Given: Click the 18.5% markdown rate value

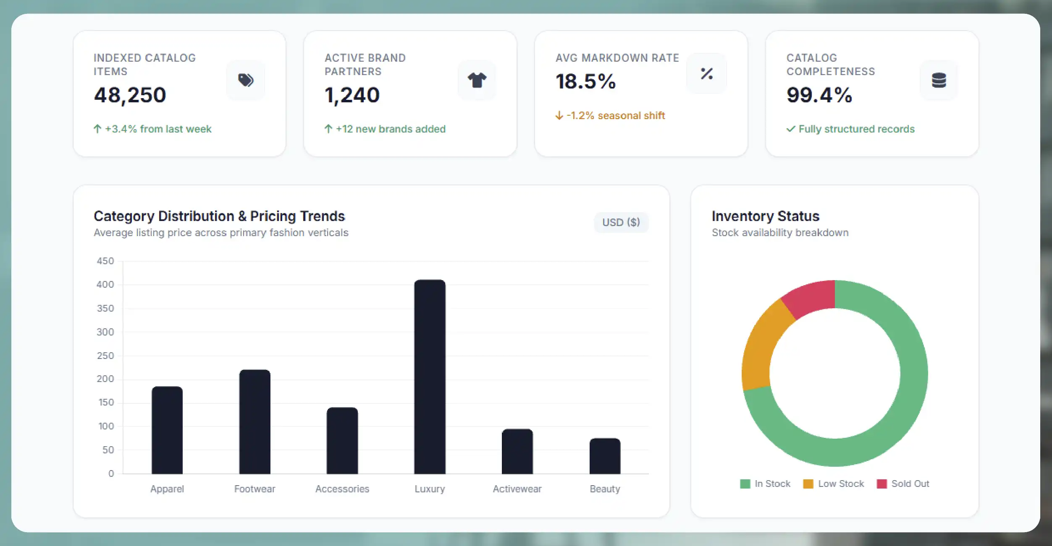Looking at the screenshot, I should pyautogui.click(x=585, y=81).
